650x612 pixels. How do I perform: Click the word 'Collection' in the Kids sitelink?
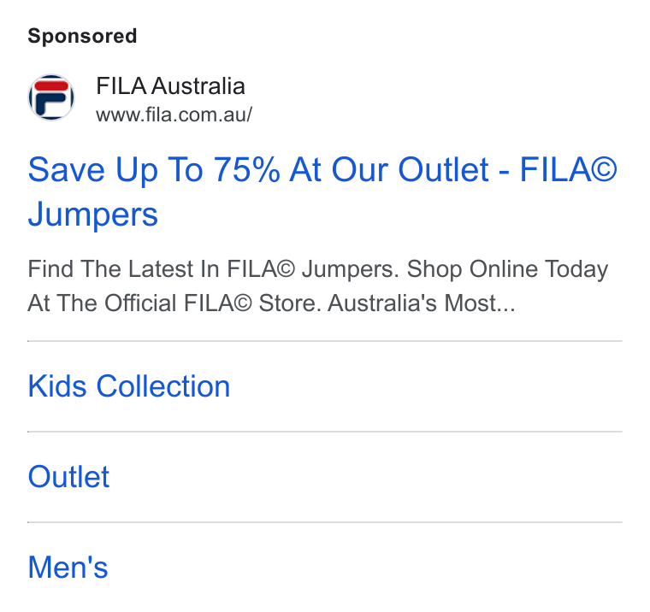pyautogui.click(x=163, y=386)
